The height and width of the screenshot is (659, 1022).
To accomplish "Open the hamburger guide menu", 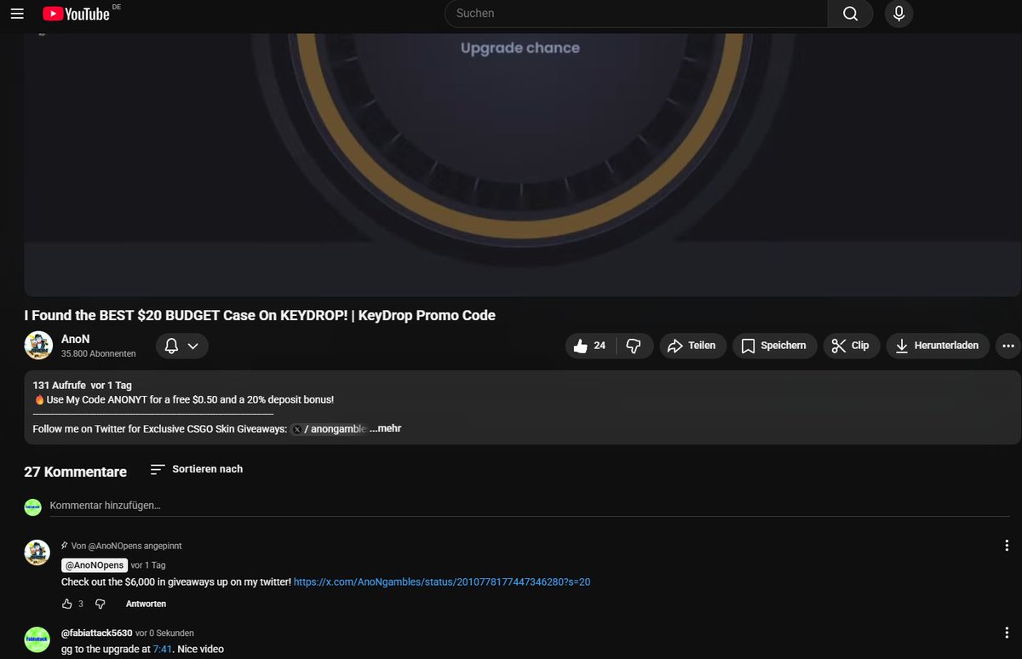I will pos(17,14).
